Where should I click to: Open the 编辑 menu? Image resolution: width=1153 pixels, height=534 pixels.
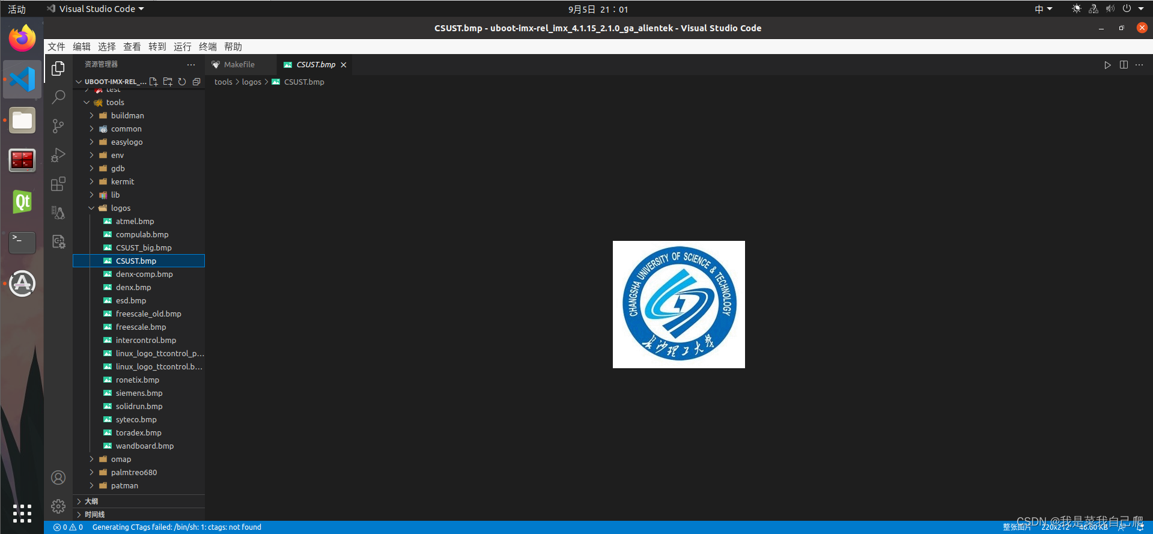(82, 47)
